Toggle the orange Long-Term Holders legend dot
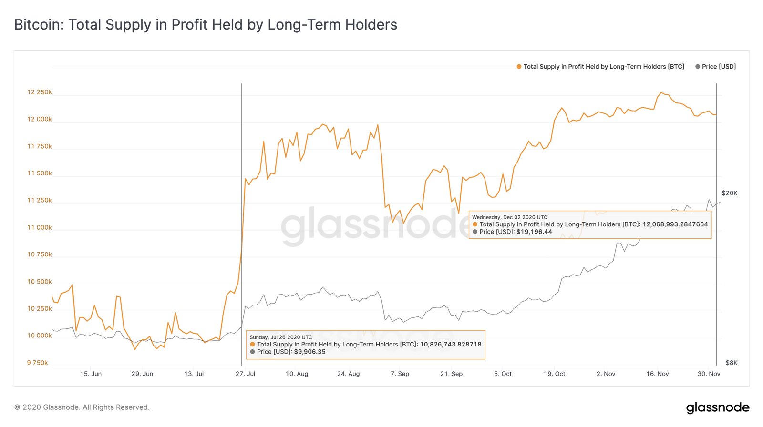 tap(519, 67)
